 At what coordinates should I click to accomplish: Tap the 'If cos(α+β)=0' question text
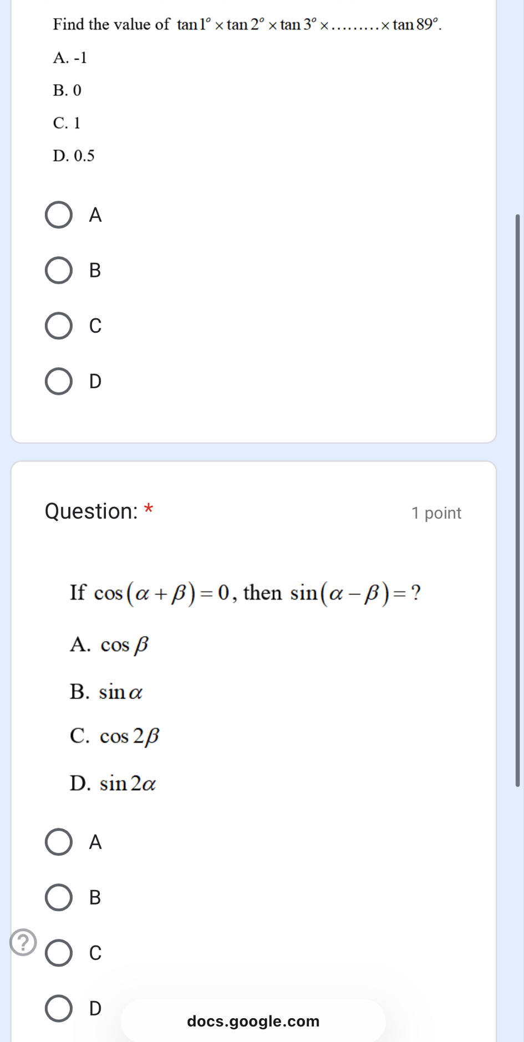pyautogui.click(x=245, y=593)
